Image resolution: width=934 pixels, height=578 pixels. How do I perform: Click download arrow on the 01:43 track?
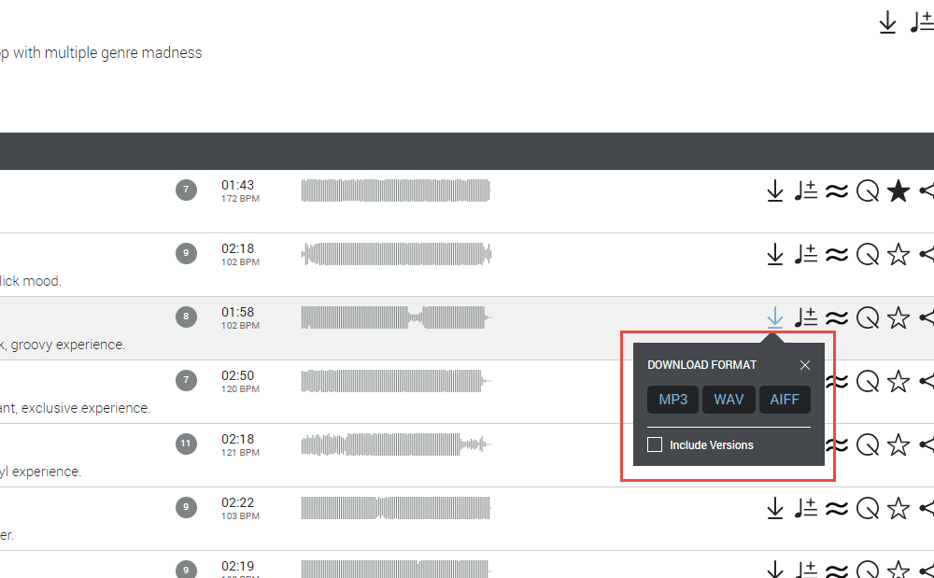click(x=774, y=191)
